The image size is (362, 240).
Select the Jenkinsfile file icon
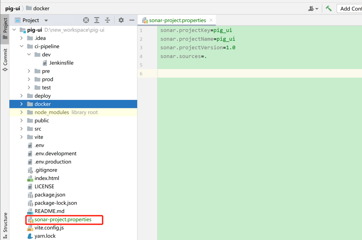click(x=45, y=63)
